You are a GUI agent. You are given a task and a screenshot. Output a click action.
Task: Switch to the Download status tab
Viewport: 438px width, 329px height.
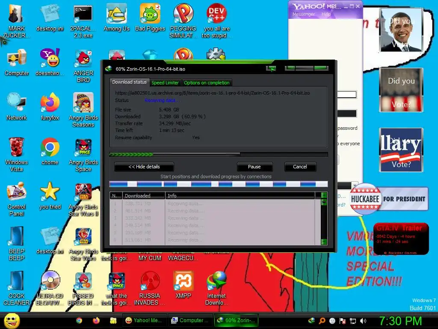[129, 82]
